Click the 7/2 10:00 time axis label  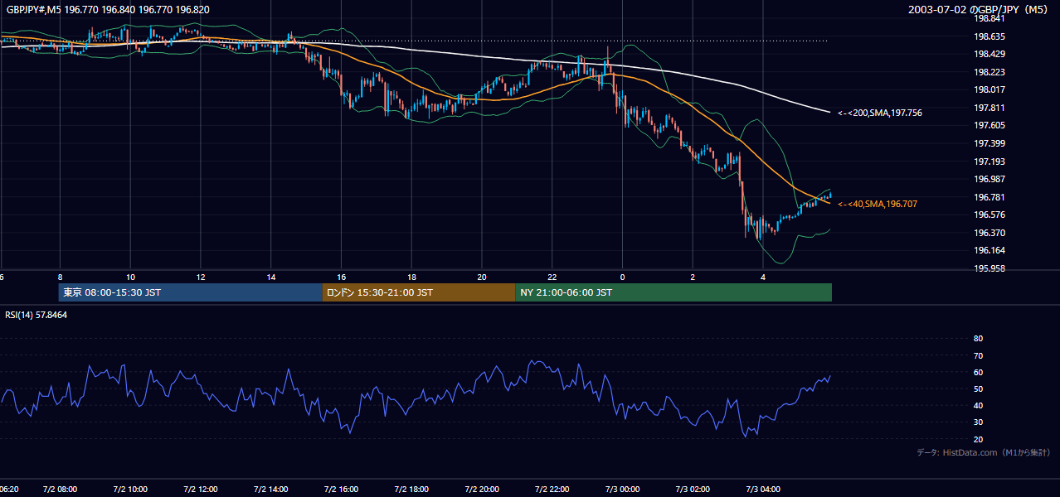pyautogui.click(x=130, y=490)
